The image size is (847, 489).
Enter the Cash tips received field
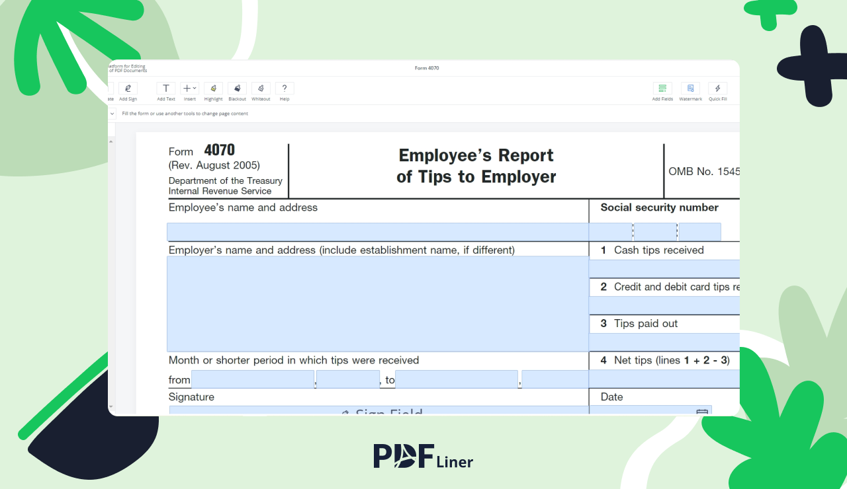pyautogui.click(x=664, y=269)
